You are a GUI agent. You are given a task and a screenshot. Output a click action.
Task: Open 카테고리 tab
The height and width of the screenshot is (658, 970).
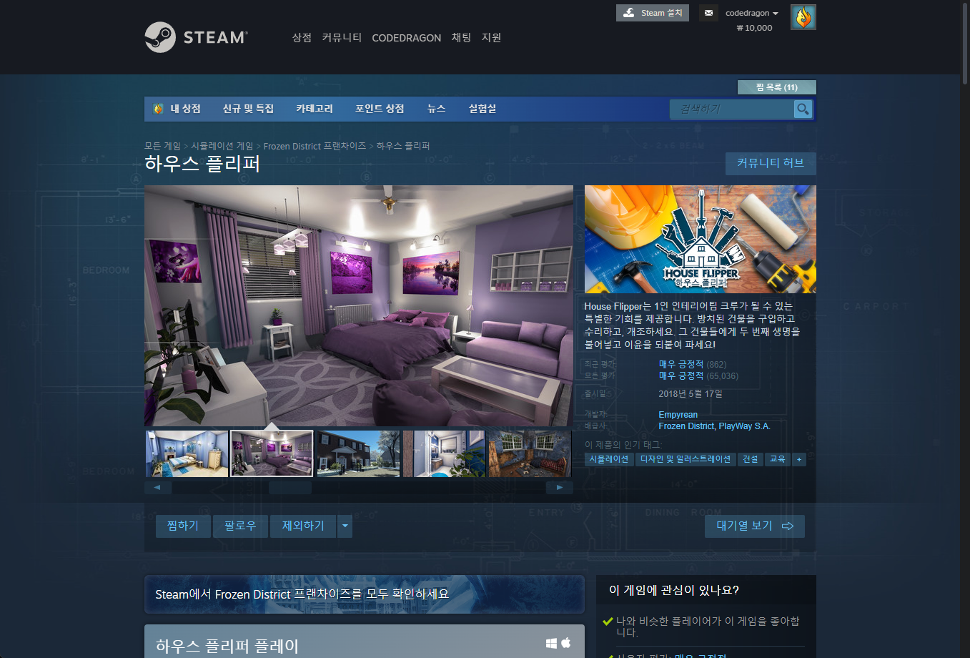315,109
